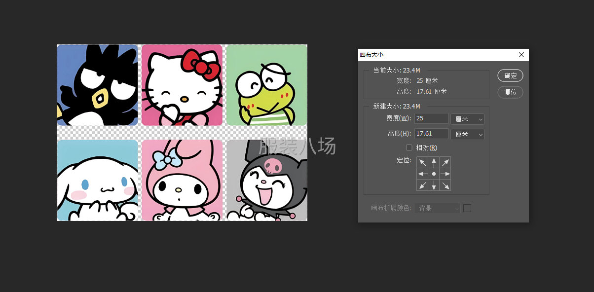Click the canvas extension color swatch
The image size is (594, 292).
click(467, 208)
